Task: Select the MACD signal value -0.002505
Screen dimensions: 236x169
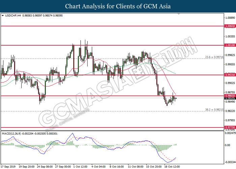Action: [x=40, y=134]
